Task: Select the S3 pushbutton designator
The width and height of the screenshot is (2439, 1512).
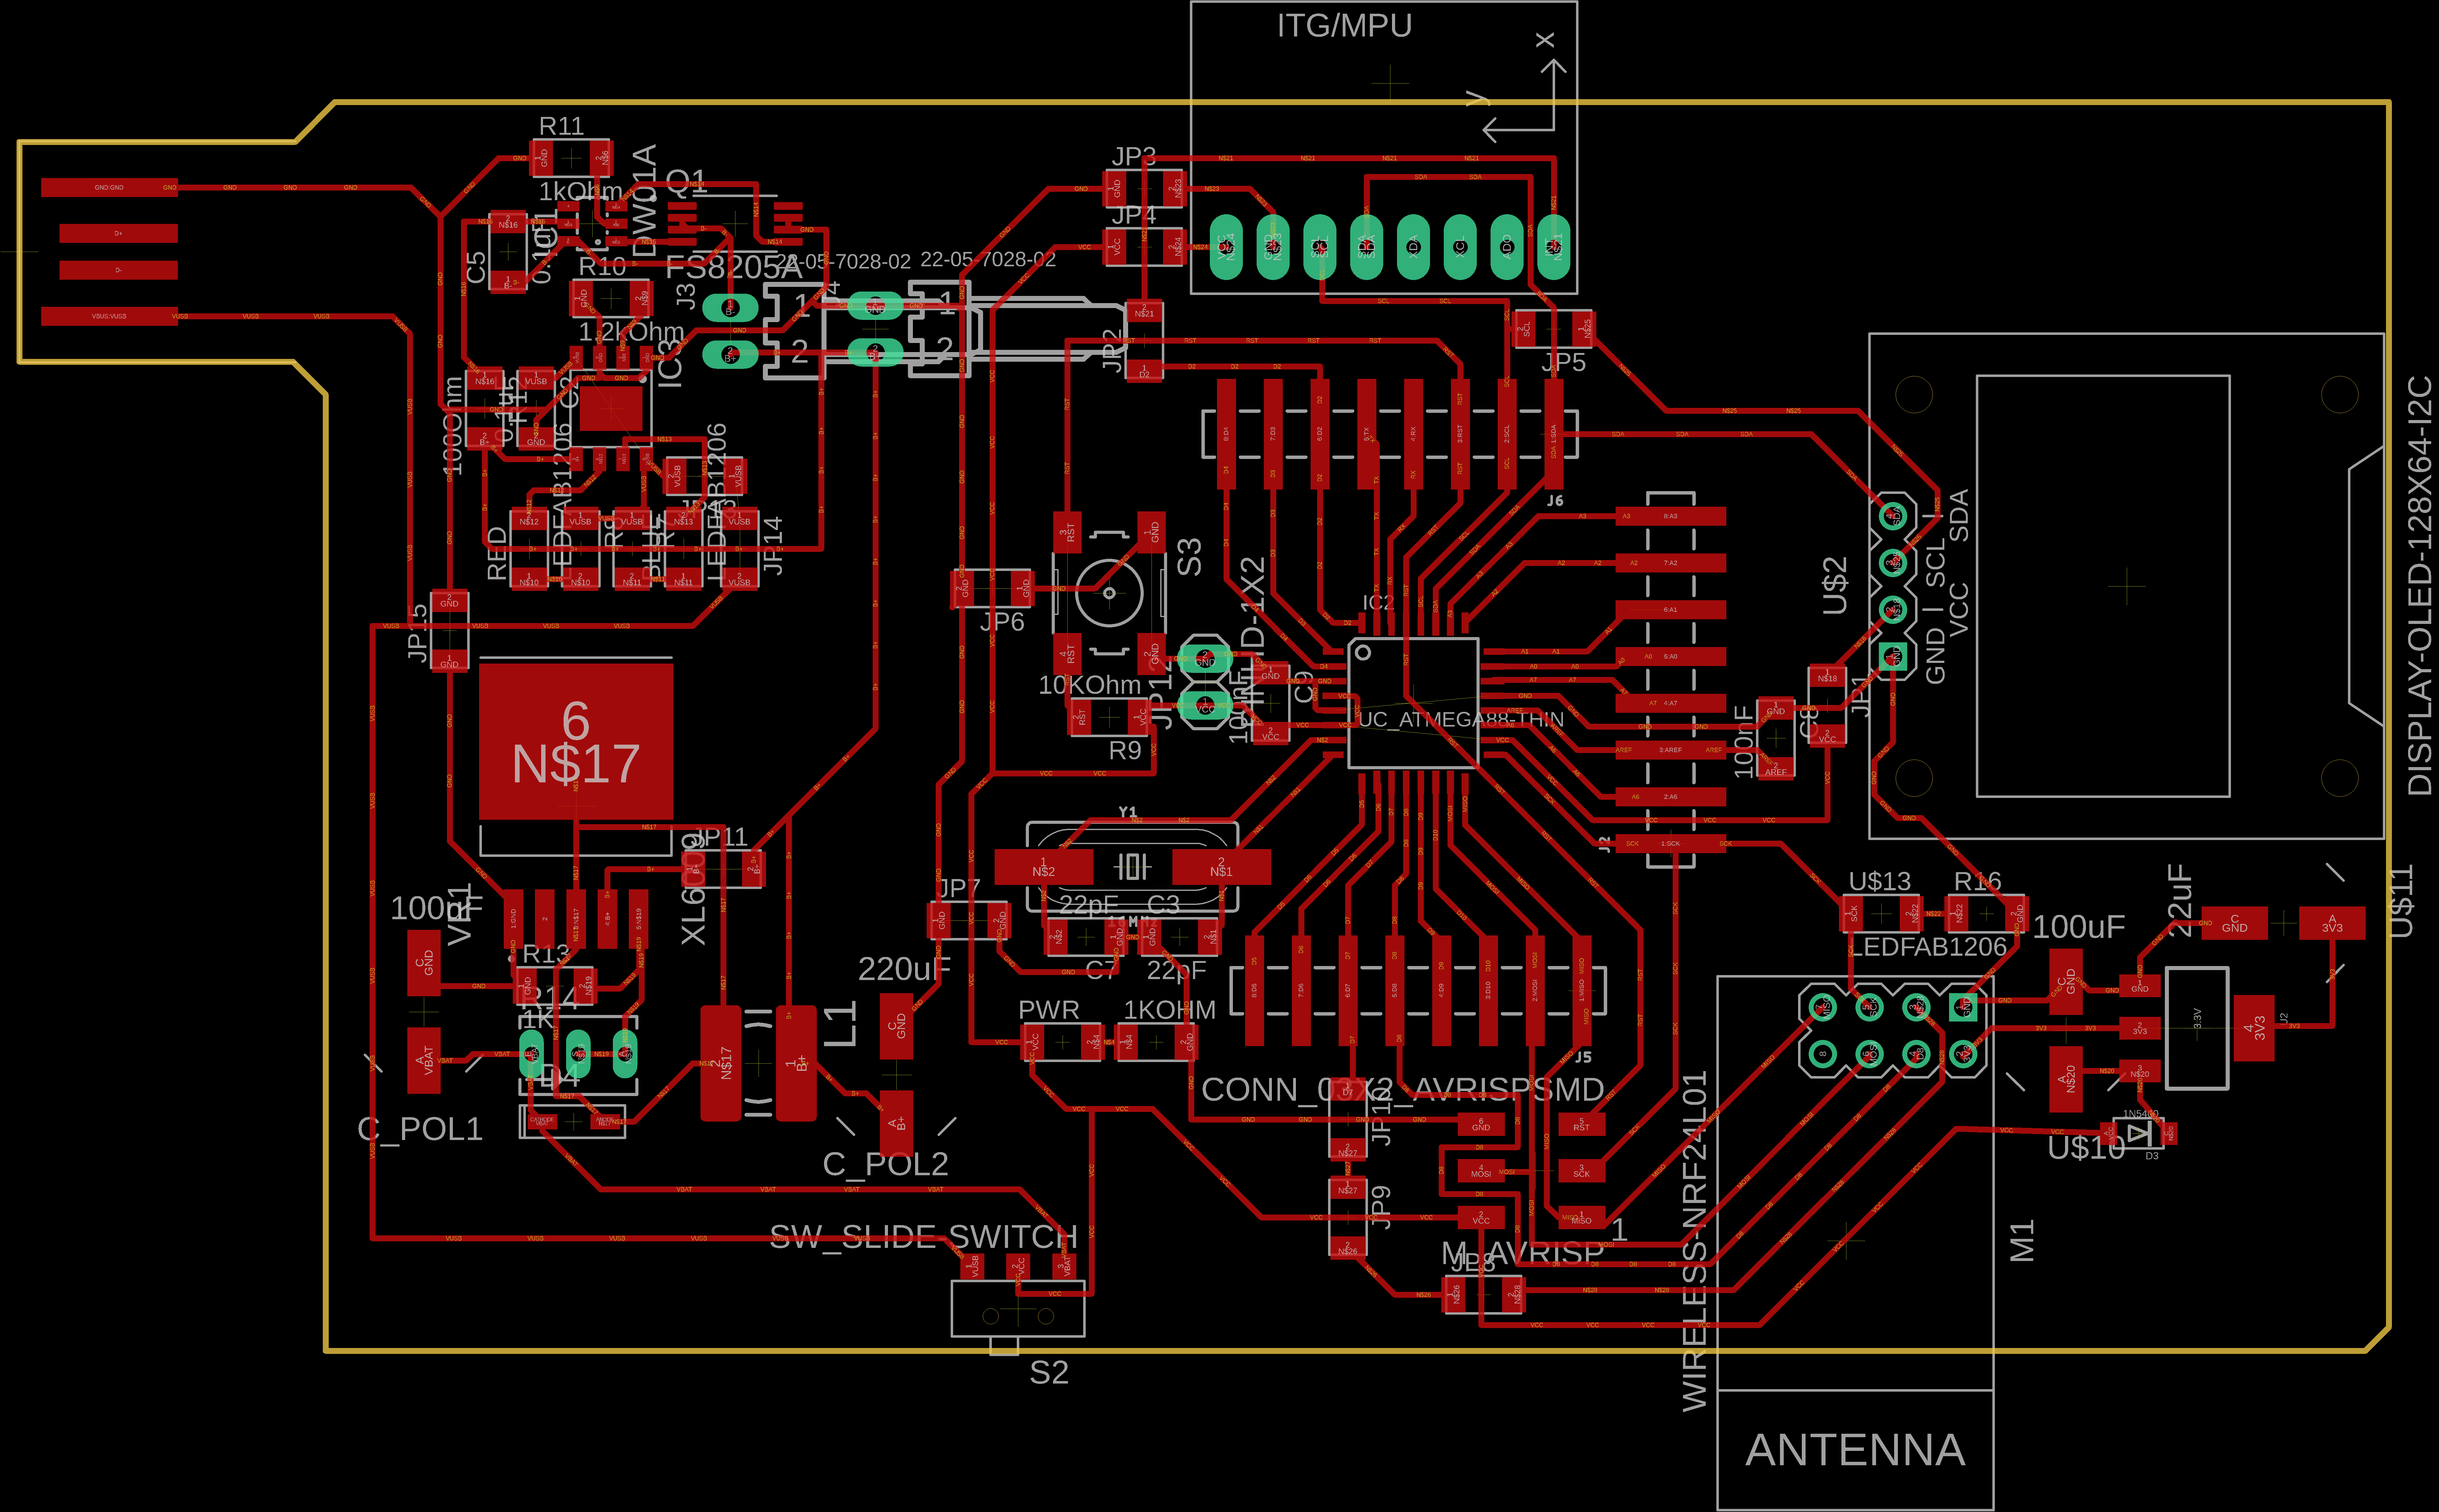Action: click(x=1189, y=557)
